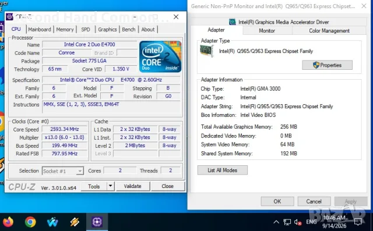Minimize the CPU-Z window
This screenshot has height=231, width=373.
pos(135,17)
